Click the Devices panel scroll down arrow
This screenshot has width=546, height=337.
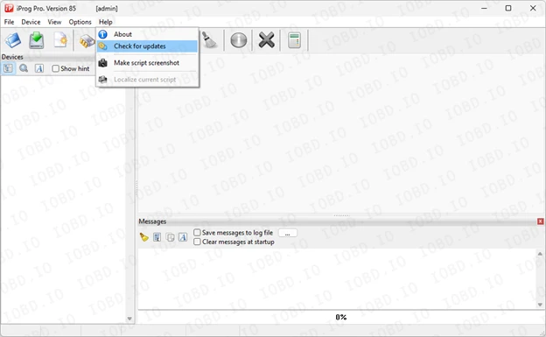129,319
